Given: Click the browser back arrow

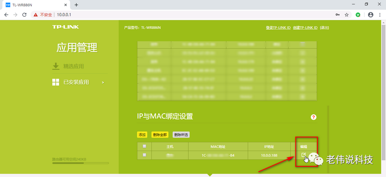Looking at the screenshot, I should [6, 15].
